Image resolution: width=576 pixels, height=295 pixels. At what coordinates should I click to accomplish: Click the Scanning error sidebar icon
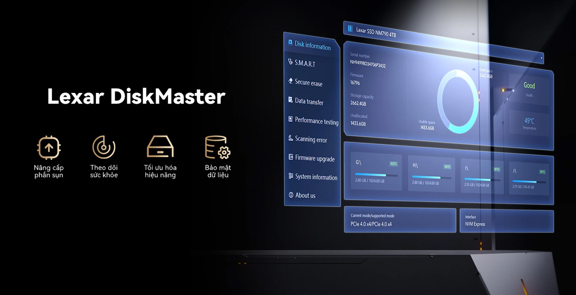click(x=291, y=139)
